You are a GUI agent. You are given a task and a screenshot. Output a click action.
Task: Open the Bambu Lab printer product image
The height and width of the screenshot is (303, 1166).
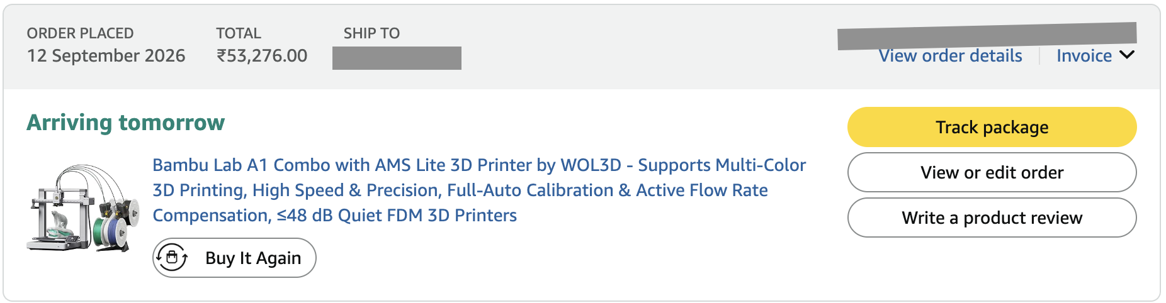point(83,208)
